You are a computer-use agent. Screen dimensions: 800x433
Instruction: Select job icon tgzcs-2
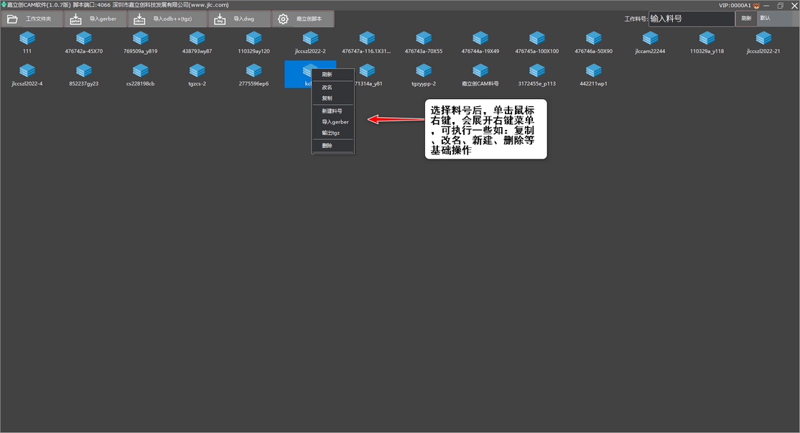(x=197, y=75)
